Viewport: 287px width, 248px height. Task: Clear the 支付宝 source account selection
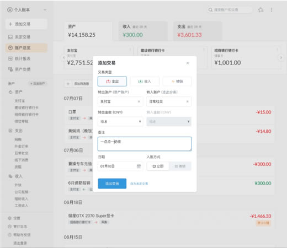coord(139,101)
